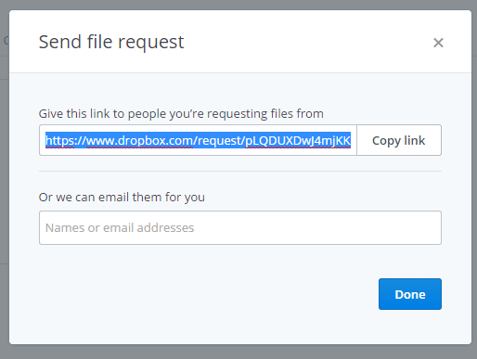Click empty space left of the Done button
Screen dimensions: 477x359
[x=209, y=294]
